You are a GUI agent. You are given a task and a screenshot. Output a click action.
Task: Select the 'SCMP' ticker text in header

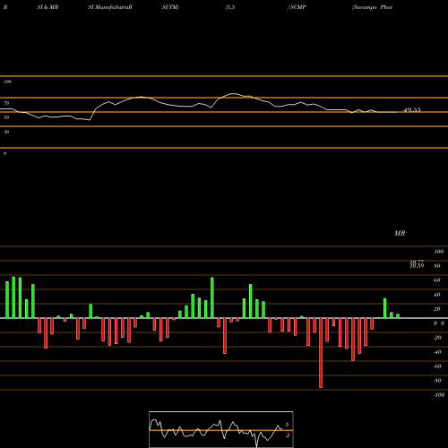tap(298, 7)
